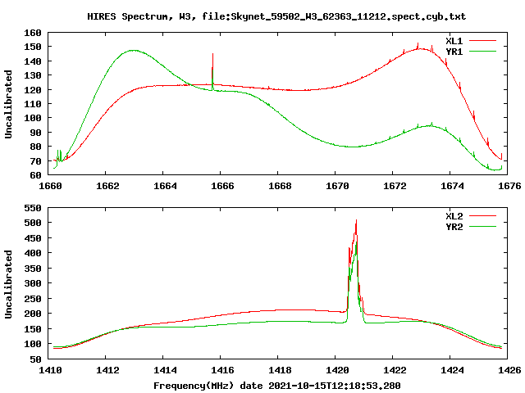
Task: Click the red XL2 legend line sample
Action: (482, 216)
